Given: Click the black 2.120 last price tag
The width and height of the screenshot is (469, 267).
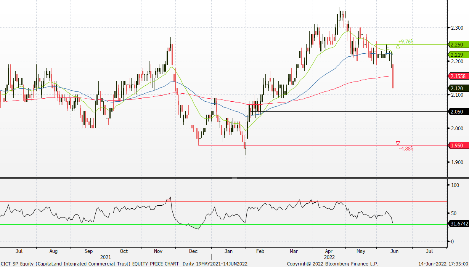Looking at the screenshot, I should 458,88.
